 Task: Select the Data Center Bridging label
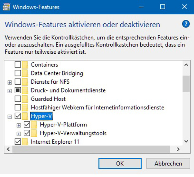(x=57, y=73)
